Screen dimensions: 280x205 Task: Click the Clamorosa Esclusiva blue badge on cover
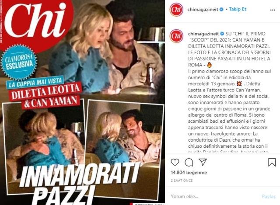[x=19, y=62]
